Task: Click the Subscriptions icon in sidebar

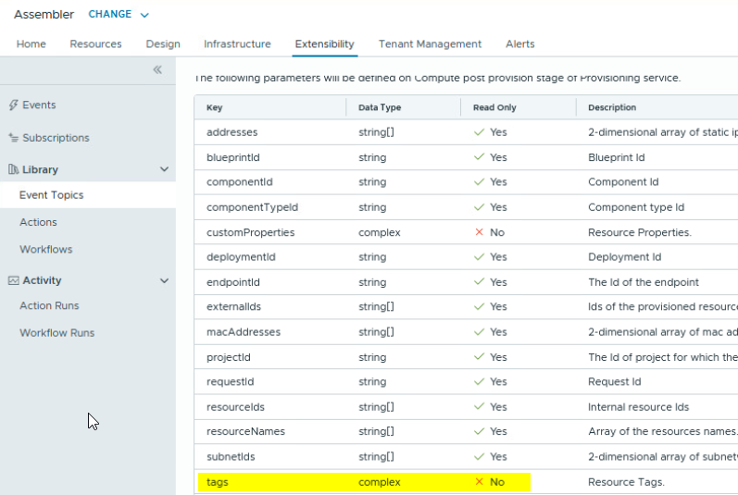Action: tap(13, 138)
